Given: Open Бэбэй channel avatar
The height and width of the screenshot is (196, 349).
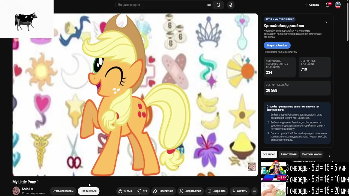Looking at the screenshot, I should [x=16, y=191].
